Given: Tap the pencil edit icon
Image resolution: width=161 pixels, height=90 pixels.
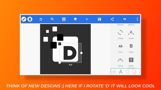Looking at the screenshot, I should pyautogui.click(x=24, y=19).
